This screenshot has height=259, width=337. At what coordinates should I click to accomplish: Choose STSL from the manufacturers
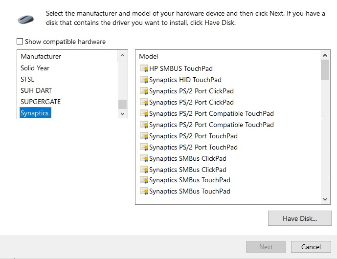[27, 79]
